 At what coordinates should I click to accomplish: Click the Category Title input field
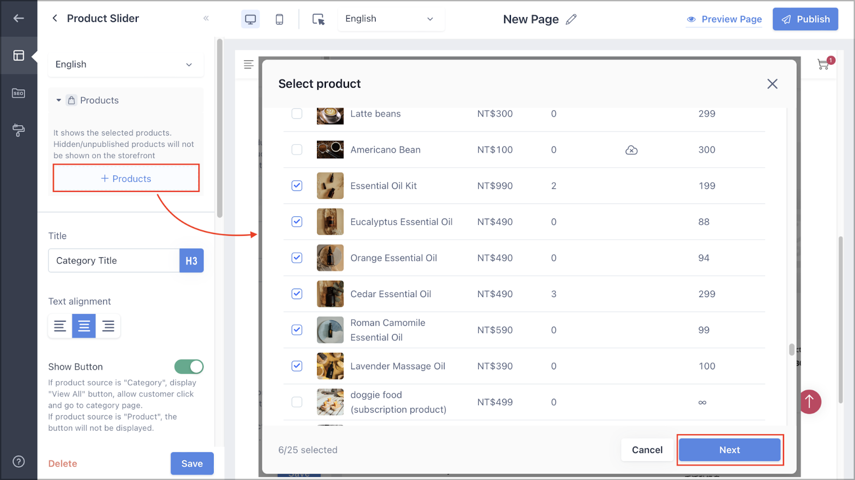114,261
